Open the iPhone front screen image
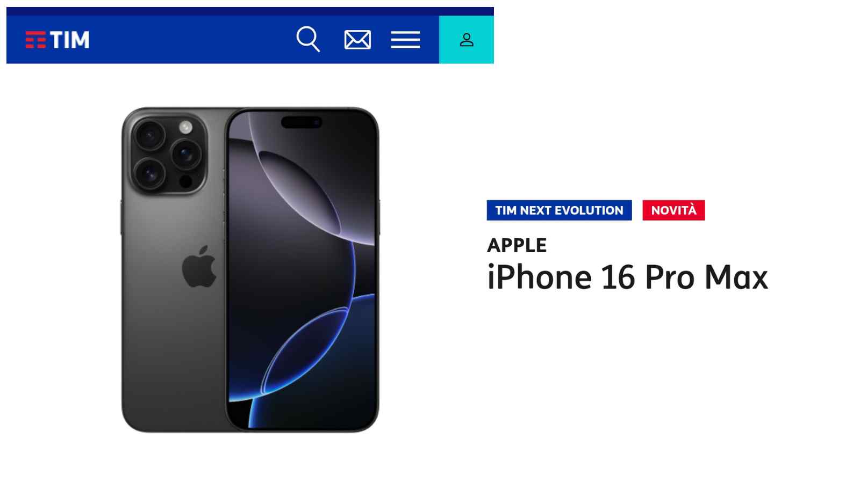860x483 pixels. tap(302, 270)
